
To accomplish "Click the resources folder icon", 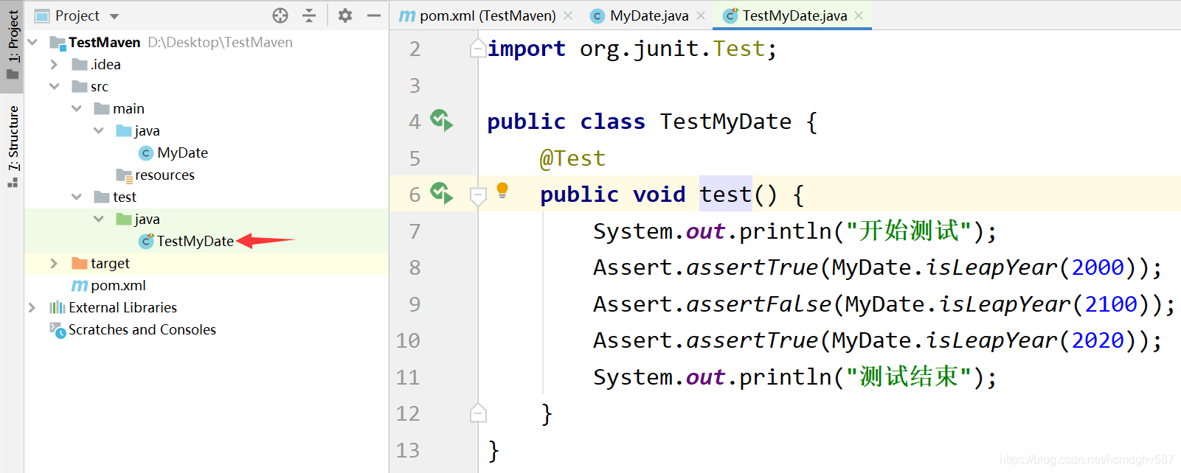I will pyautogui.click(x=124, y=175).
